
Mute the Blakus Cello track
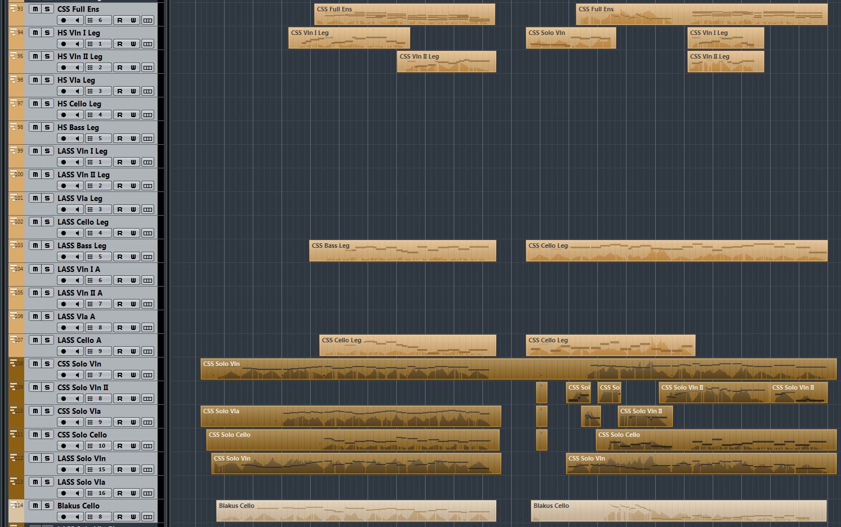(x=35, y=506)
